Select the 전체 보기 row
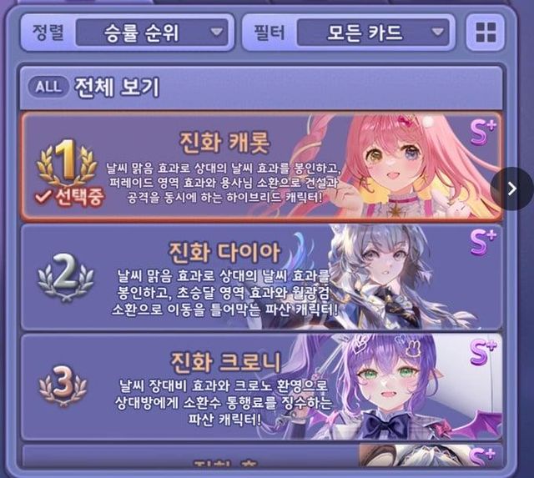This screenshot has width=534, height=478. tap(261, 87)
